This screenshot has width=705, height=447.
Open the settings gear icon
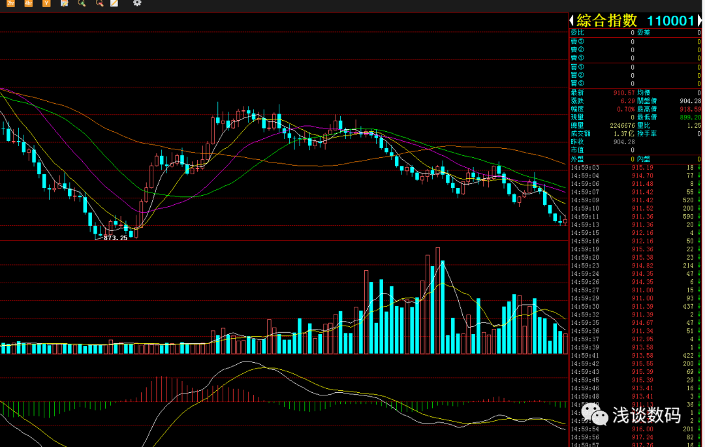137,3
